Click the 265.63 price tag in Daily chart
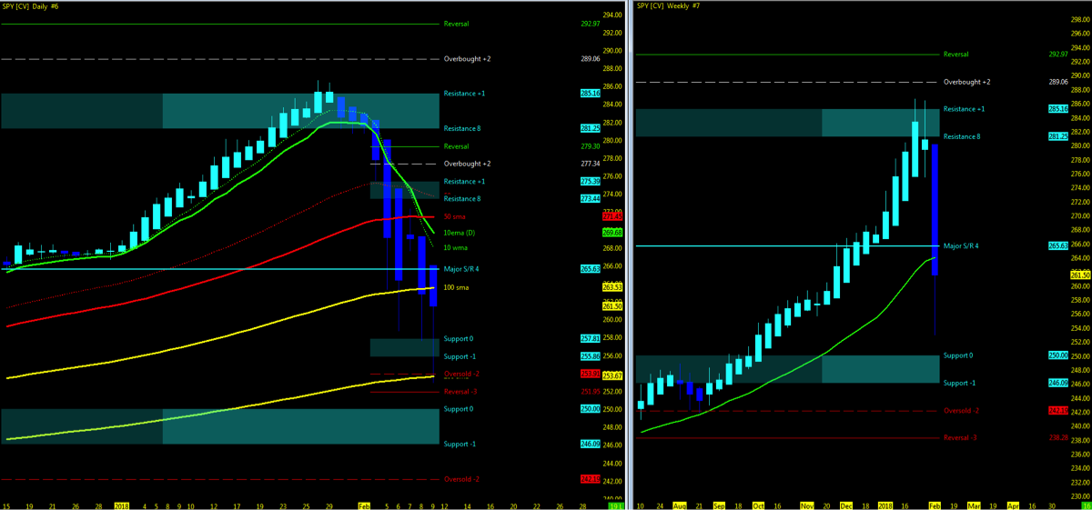The image size is (1092, 510). 589,268
